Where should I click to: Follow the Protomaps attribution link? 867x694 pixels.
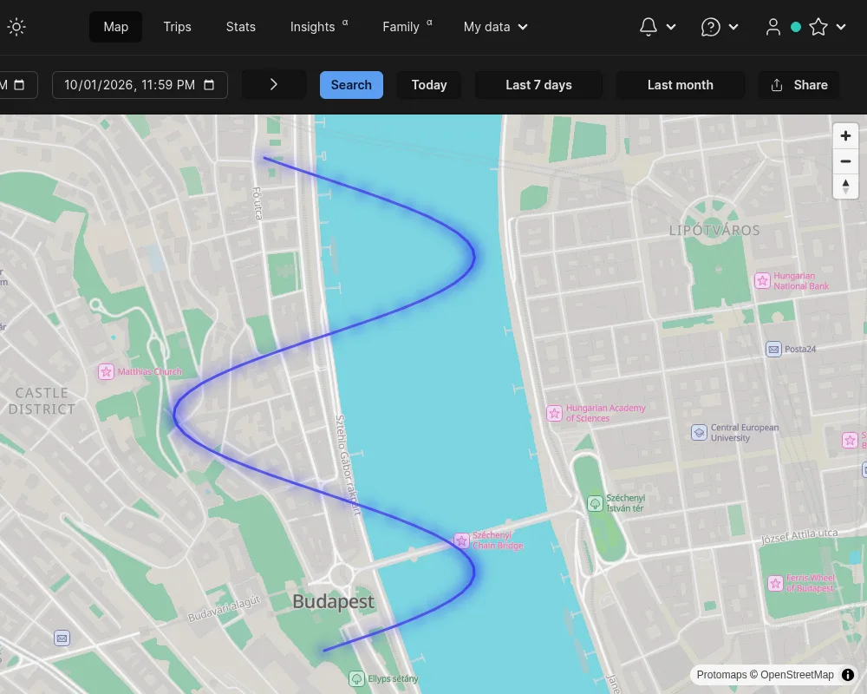[x=721, y=675]
